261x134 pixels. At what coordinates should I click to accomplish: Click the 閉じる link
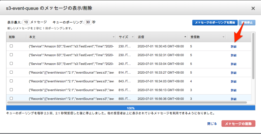(x=212, y=124)
